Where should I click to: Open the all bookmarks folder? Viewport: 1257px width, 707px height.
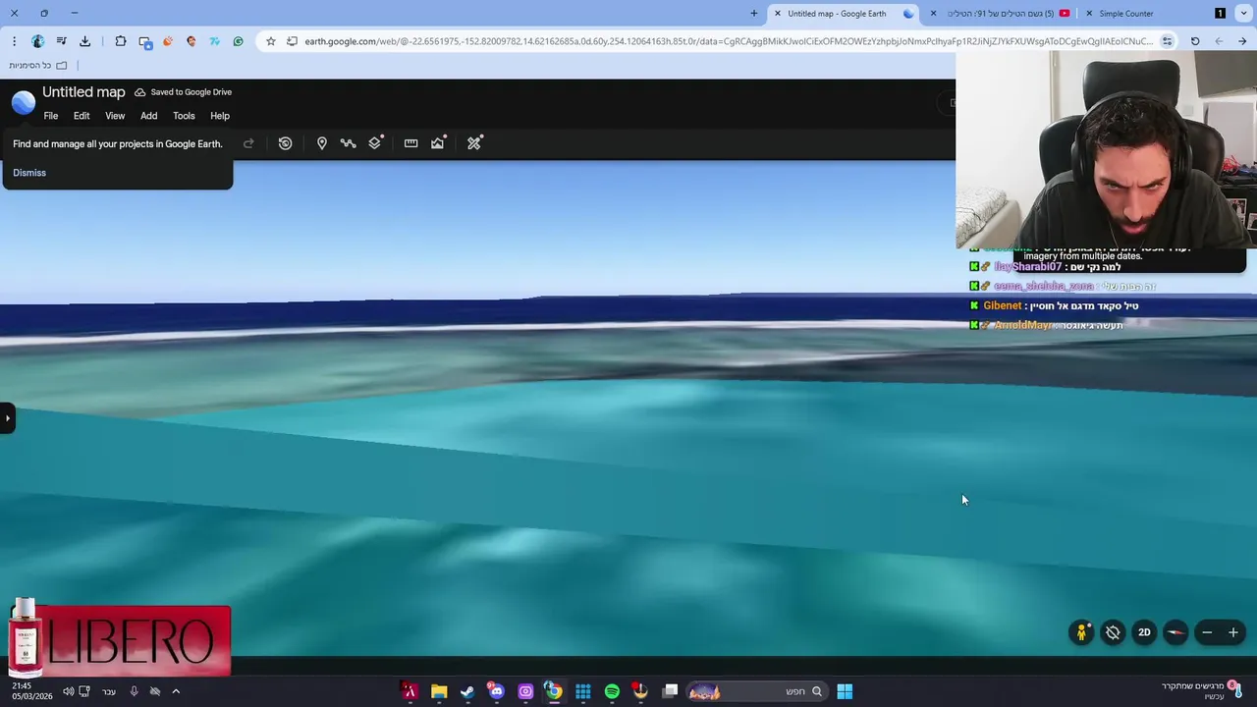click(x=38, y=65)
